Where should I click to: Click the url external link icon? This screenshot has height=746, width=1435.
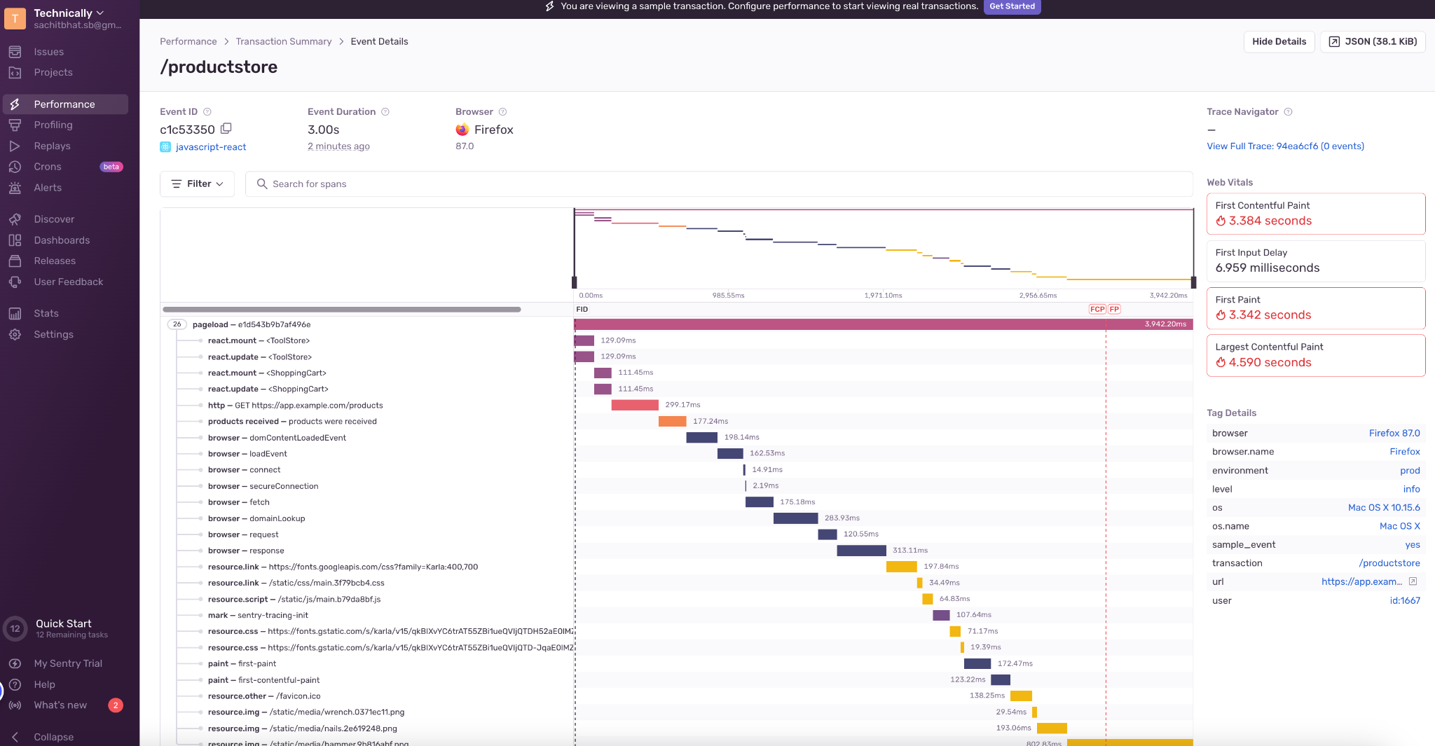tap(1413, 581)
